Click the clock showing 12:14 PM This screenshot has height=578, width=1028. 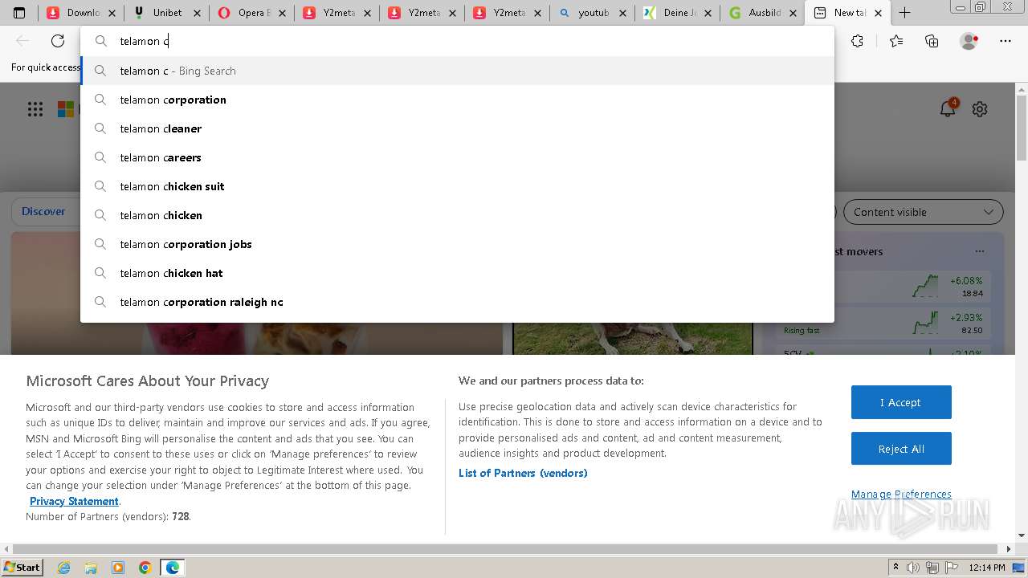(x=987, y=568)
